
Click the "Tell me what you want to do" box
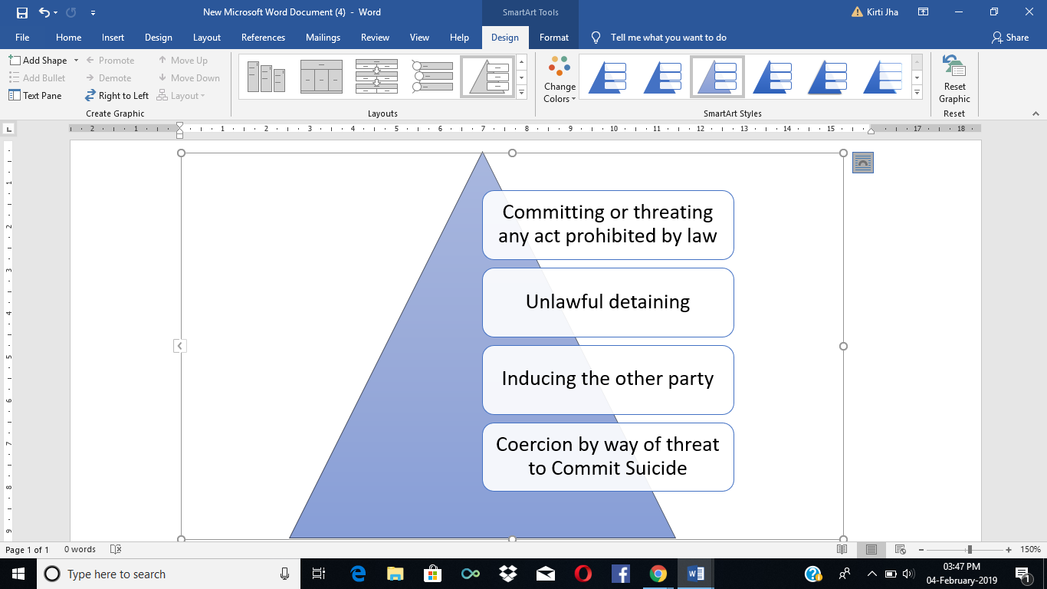(x=668, y=38)
